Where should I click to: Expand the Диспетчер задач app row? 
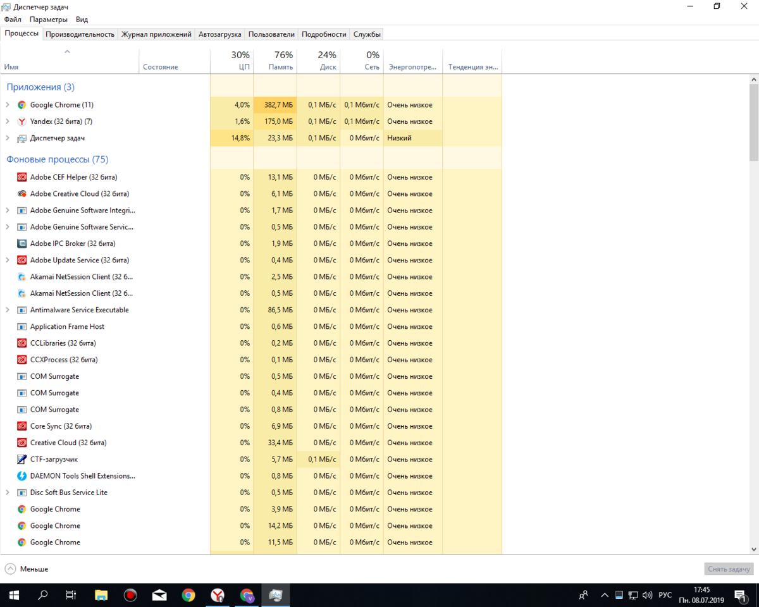click(8, 138)
